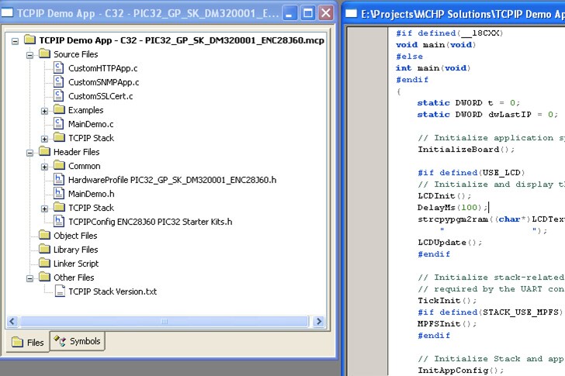Click the CustomSNMPApp.c file icon

[59, 81]
